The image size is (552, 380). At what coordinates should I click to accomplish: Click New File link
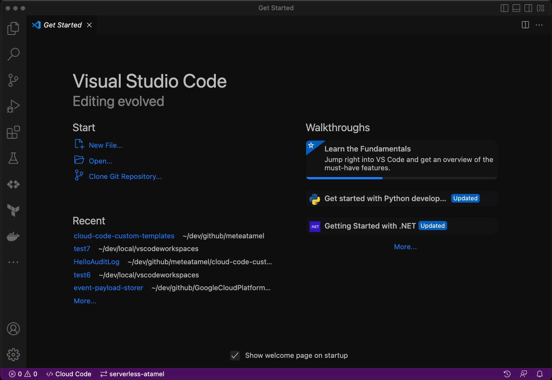tap(106, 145)
